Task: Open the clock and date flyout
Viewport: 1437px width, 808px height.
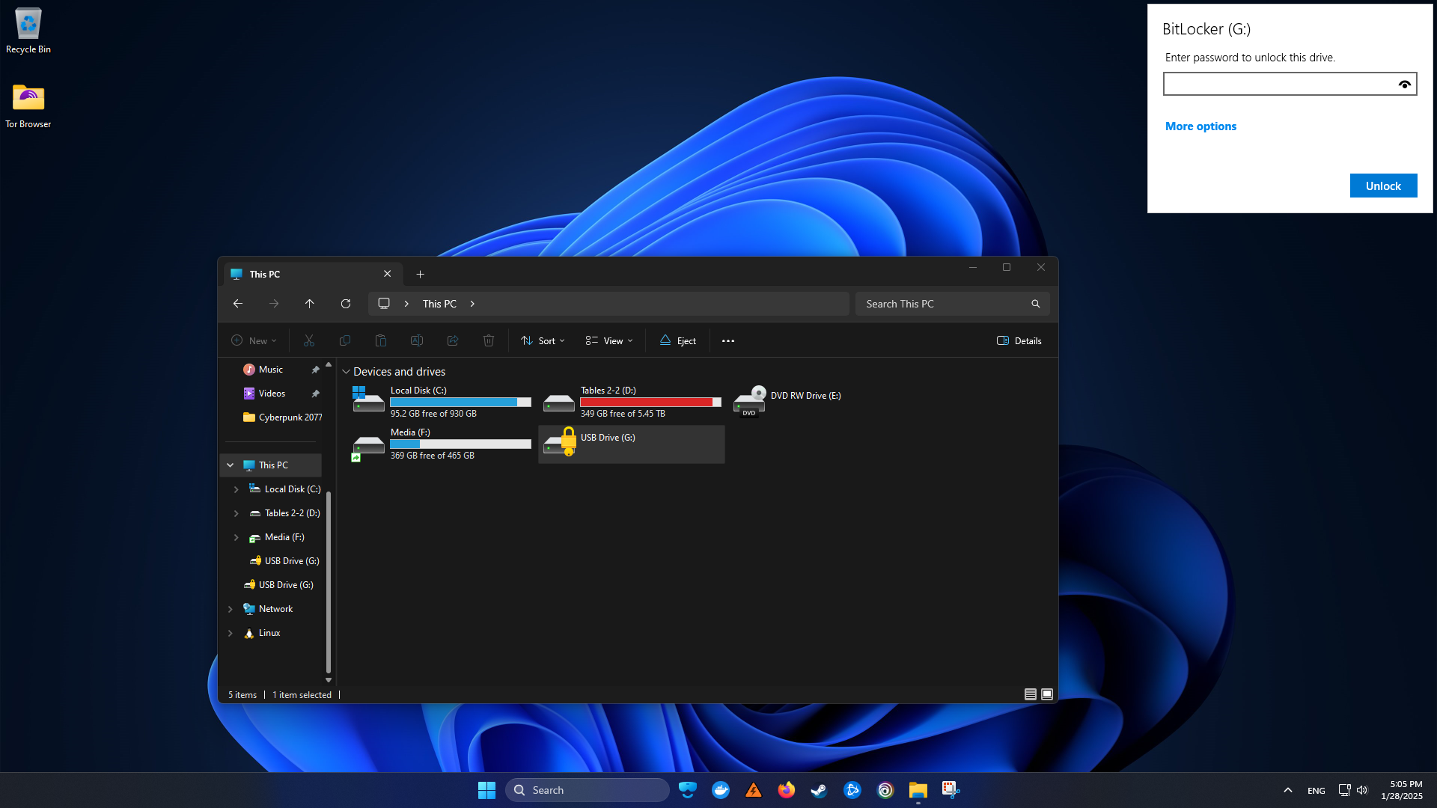Action: click(x=1403, y=790)
